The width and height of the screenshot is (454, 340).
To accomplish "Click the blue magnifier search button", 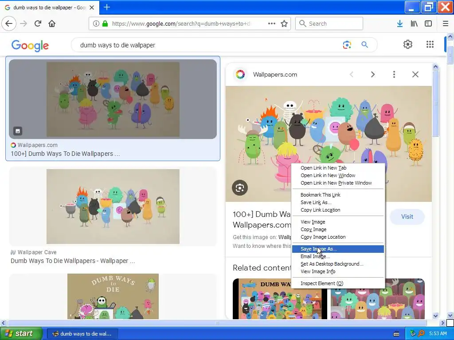I will 364,45.
